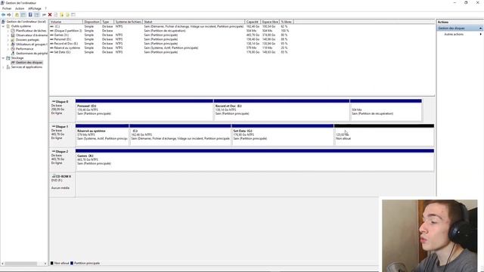Open help via the blue toolbar icon

pos(30,15)
